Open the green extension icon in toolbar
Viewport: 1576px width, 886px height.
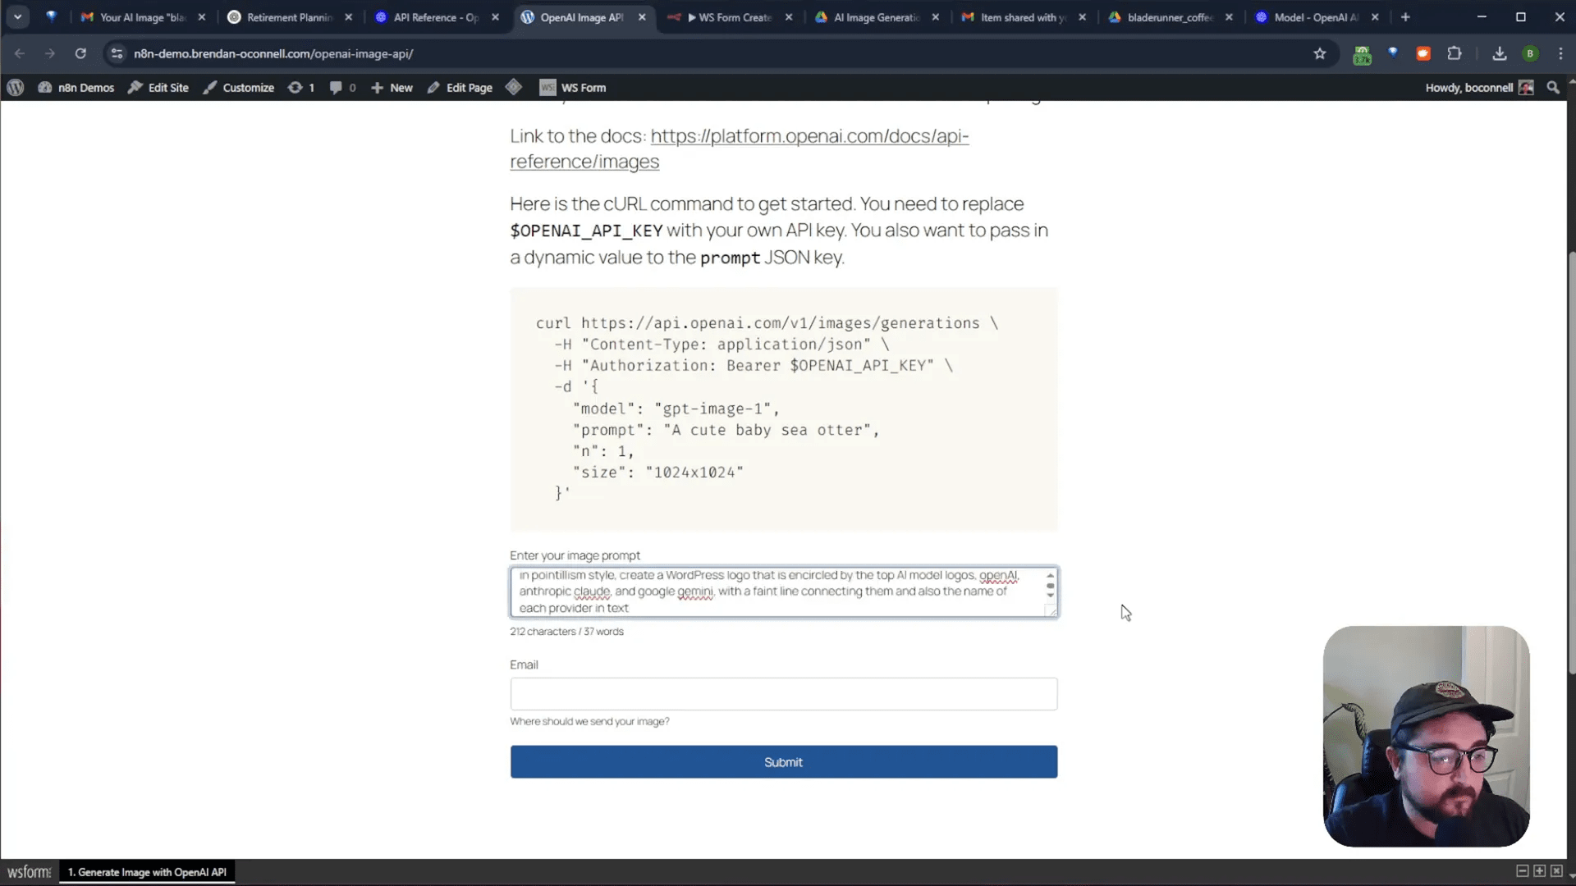pos(1362,54)
